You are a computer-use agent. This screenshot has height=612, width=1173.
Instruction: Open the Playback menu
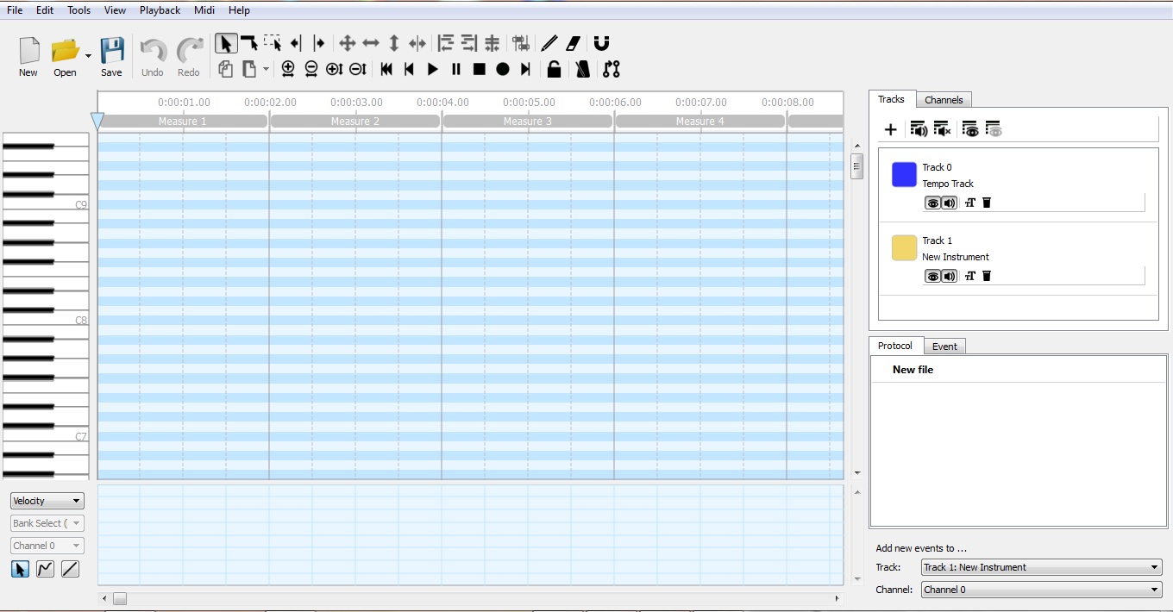[x=160, y=10]
